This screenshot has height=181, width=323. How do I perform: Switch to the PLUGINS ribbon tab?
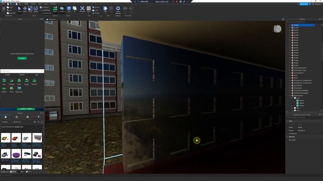pos(52,4)
